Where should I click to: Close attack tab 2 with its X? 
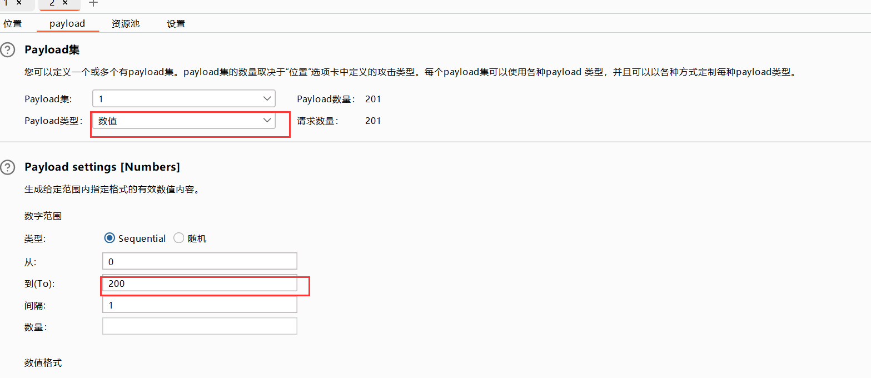tap(65, 3)
